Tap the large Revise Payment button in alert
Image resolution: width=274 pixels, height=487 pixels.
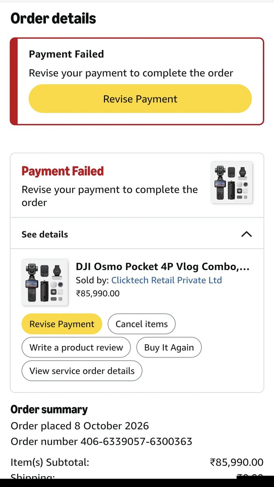click(140, 99)
